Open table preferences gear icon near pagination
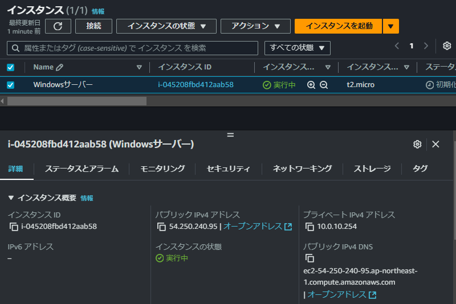The width and height of the screenshot is (456, 304). (x=447, y=46)
